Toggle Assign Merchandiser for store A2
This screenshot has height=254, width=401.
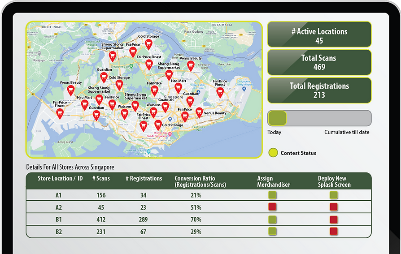(272, 207)
